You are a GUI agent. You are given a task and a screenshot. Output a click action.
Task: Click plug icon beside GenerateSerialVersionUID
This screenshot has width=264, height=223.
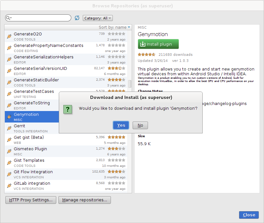tap(9, 71)
